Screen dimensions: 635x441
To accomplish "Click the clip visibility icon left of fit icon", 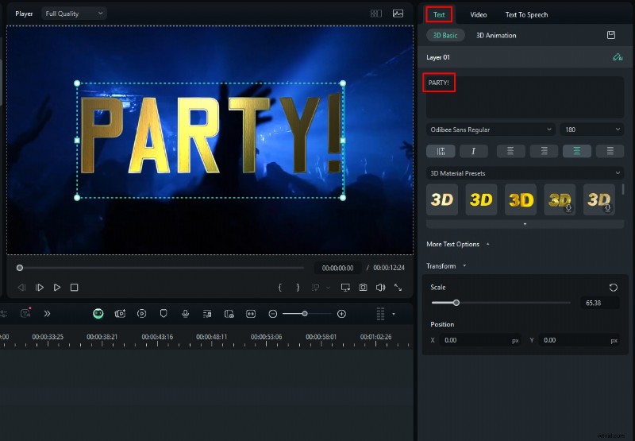I will click(x=229, y=314).
